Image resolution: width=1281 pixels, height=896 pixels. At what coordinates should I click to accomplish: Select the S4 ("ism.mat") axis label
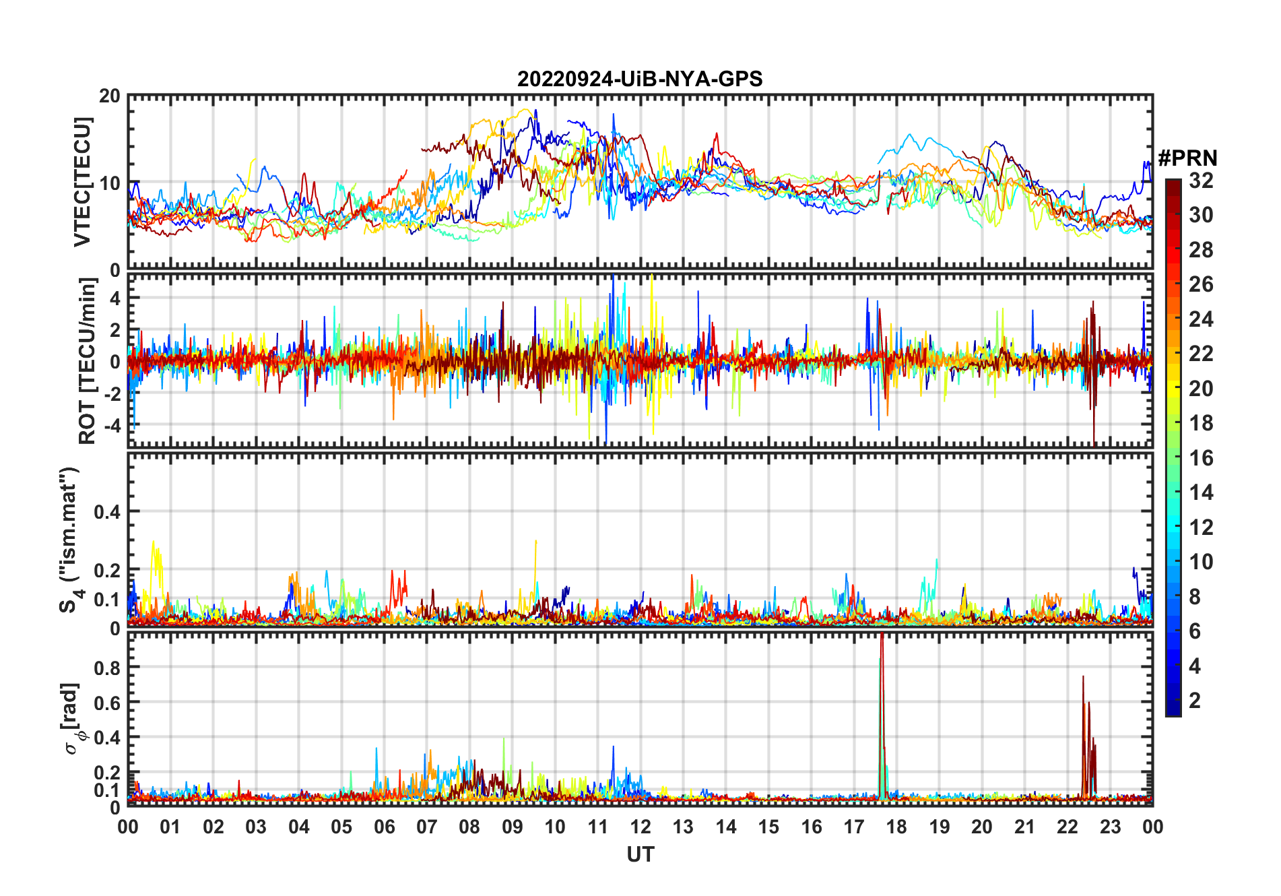(69, 540)
